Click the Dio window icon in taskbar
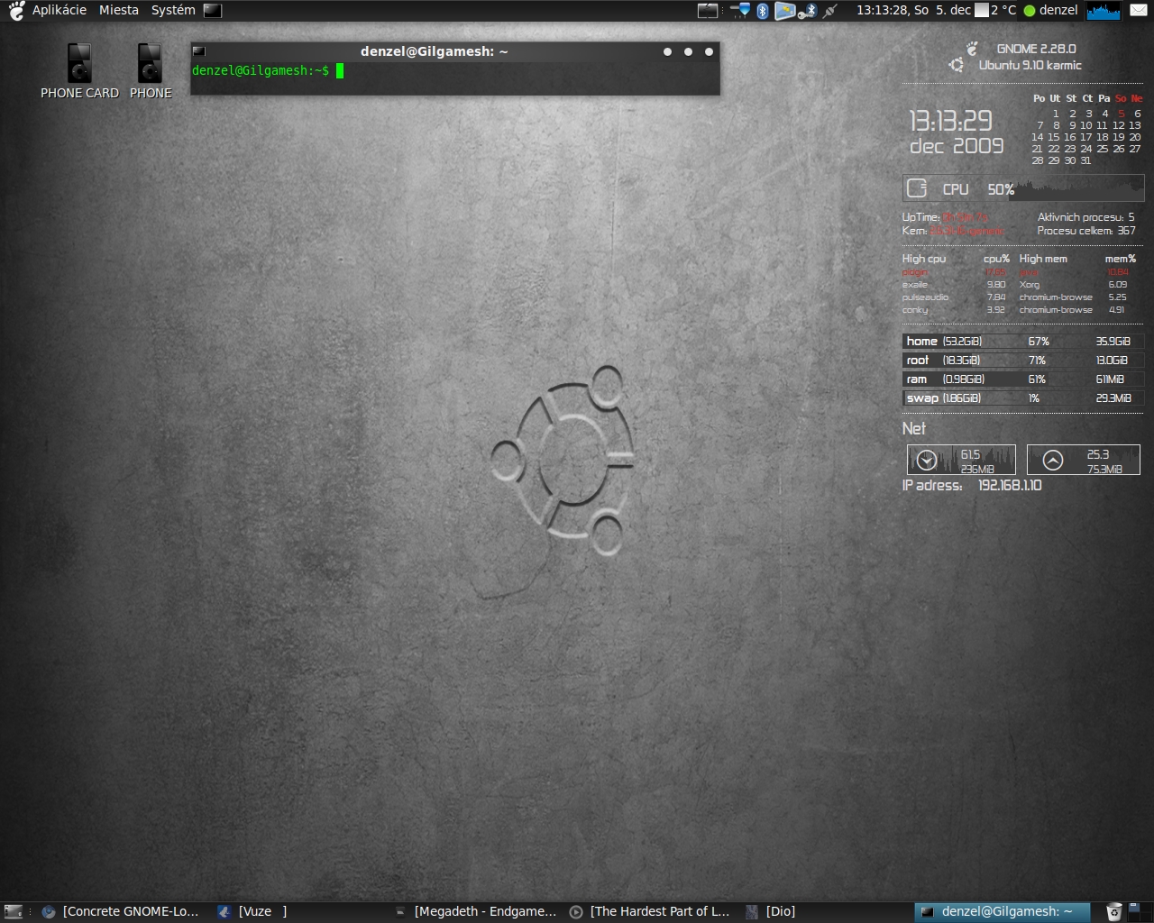The height and width of the screenshot is (923, 1154). point(752,911)
